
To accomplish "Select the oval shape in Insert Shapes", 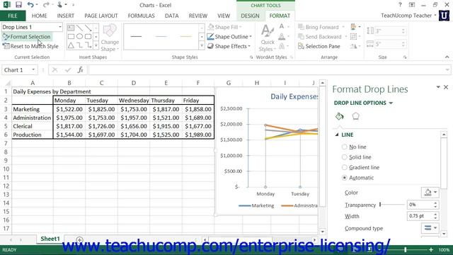I will pyautogui.click(x=79, y=36).
